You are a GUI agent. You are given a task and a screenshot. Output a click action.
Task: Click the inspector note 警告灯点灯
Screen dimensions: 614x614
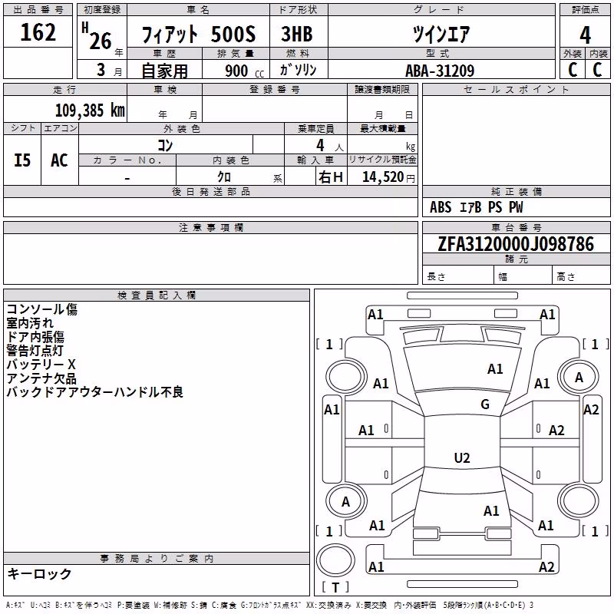pos(35,351)
